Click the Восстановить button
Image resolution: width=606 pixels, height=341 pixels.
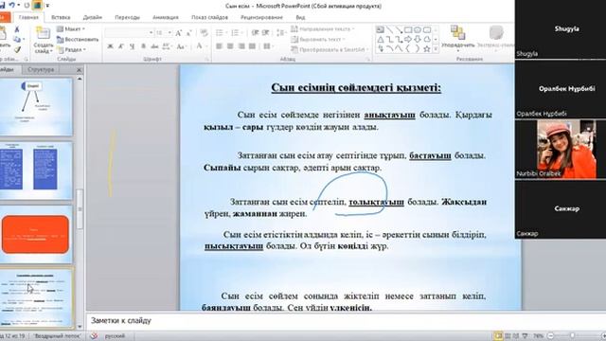tap(78, 40)
